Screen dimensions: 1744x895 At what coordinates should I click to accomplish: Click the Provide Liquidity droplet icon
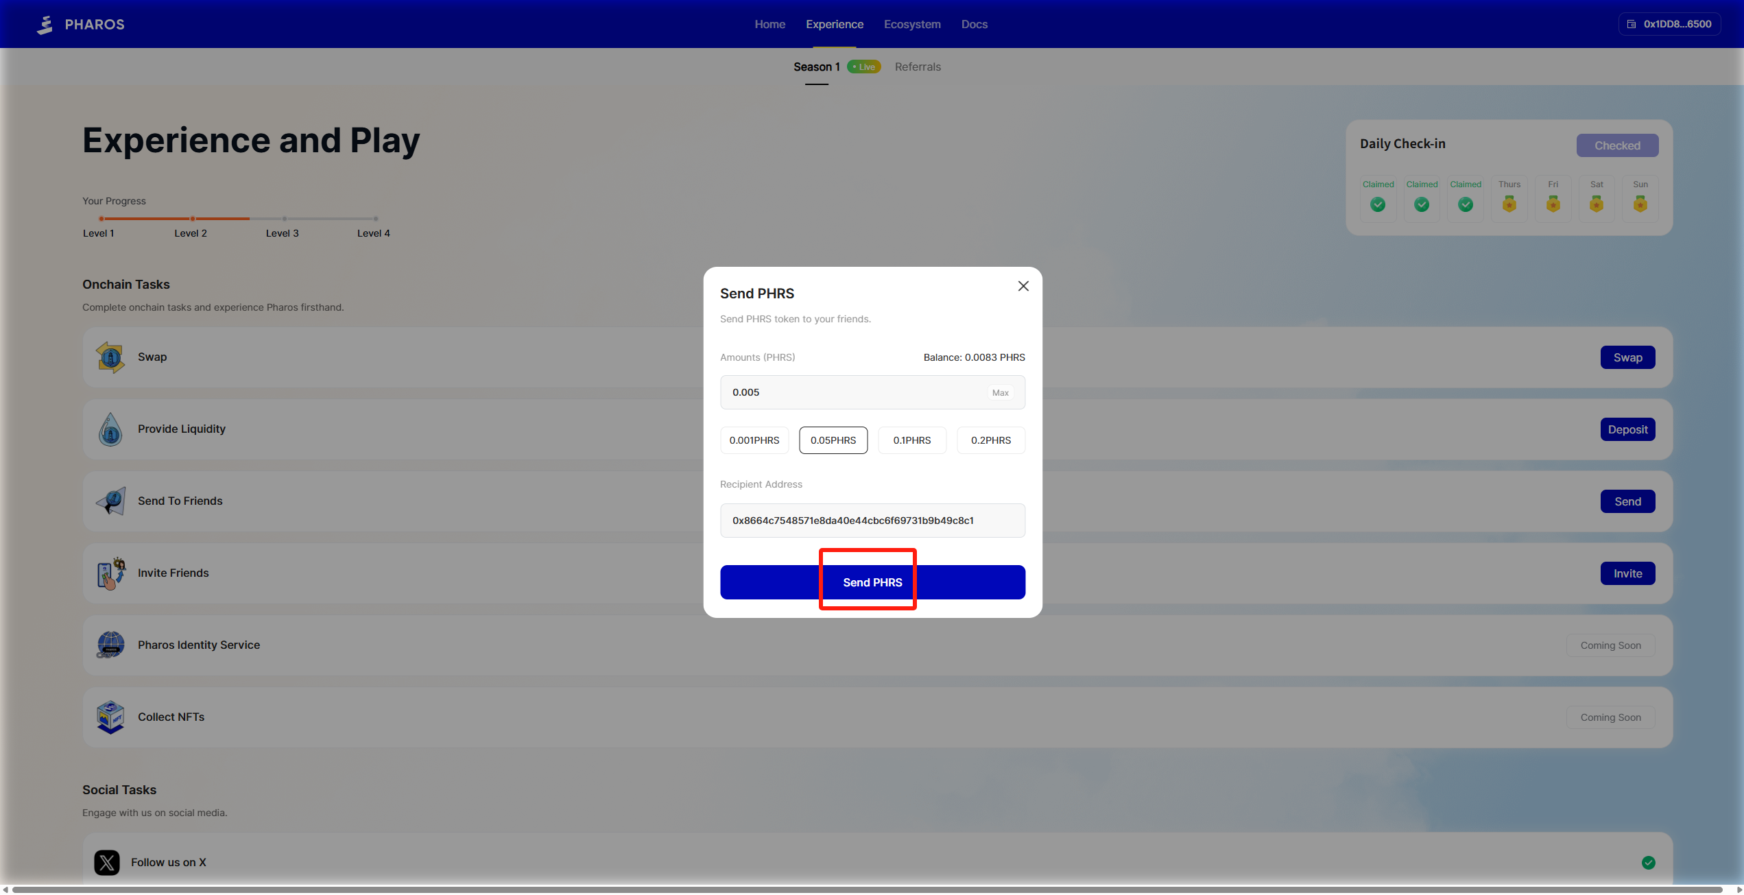(110, 429)
